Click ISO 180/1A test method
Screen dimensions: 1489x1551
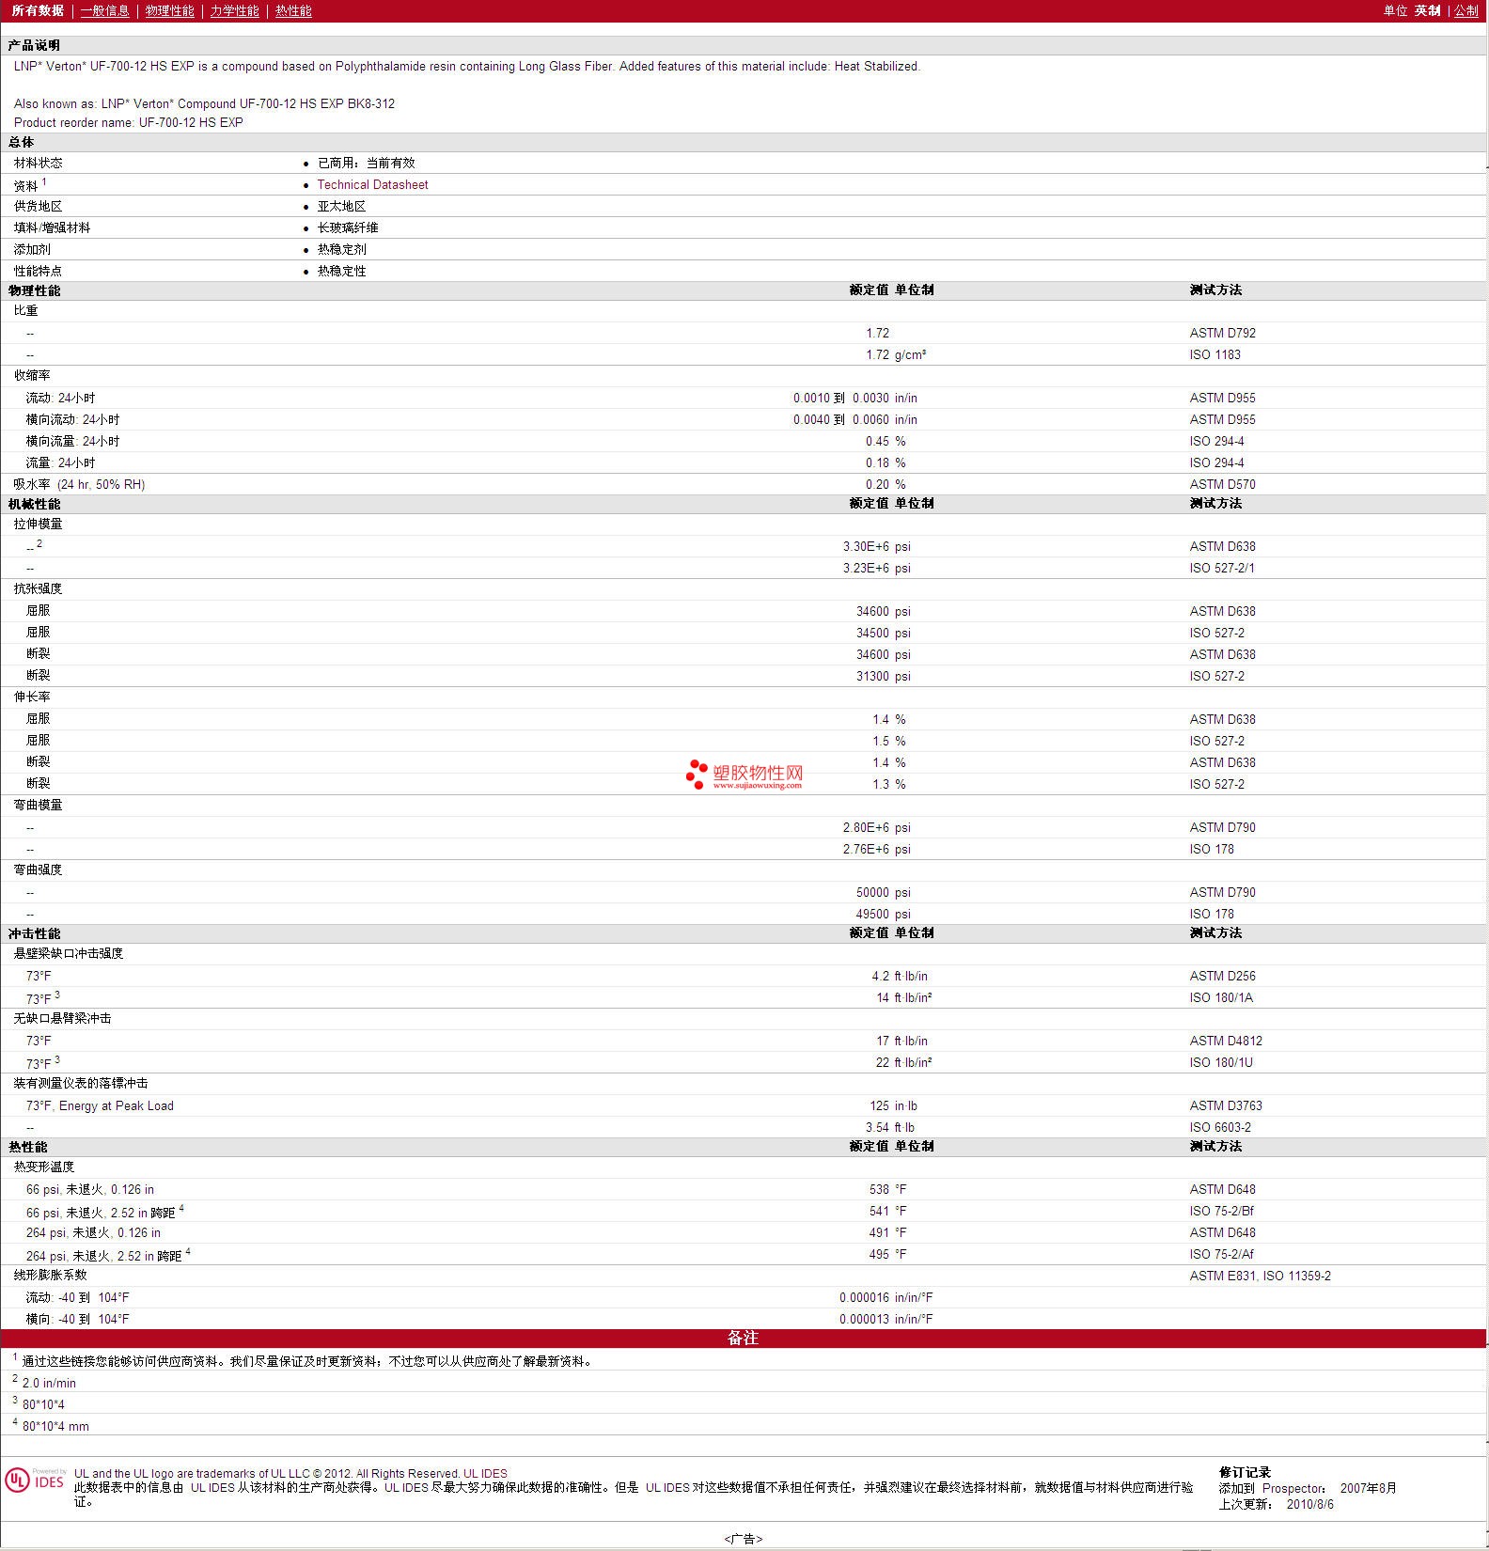1221,997
